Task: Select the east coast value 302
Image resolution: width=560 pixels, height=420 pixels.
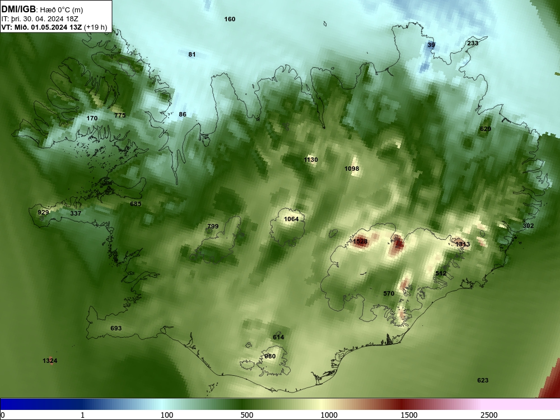Action: coord(528,226)
